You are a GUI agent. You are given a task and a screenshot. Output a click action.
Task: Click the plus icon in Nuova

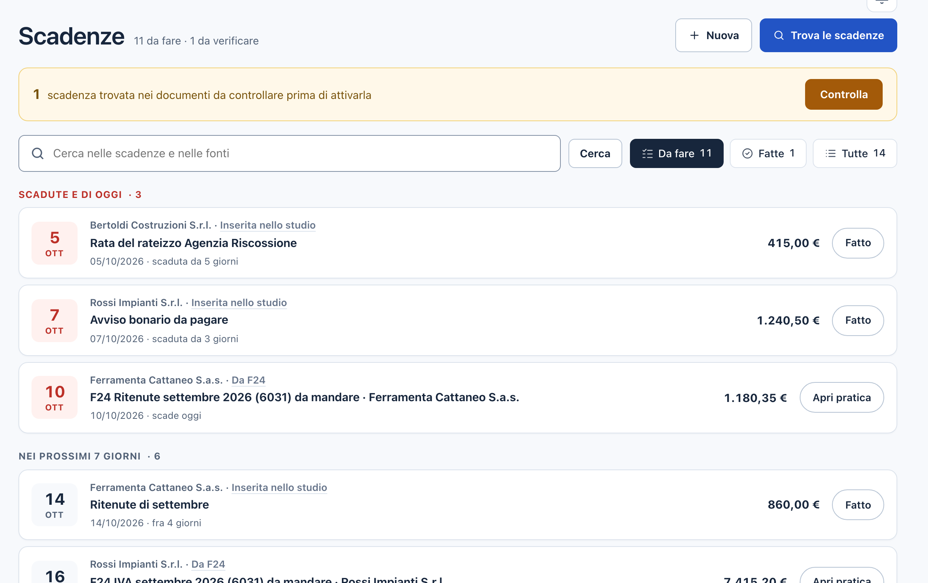coord(694,35)
